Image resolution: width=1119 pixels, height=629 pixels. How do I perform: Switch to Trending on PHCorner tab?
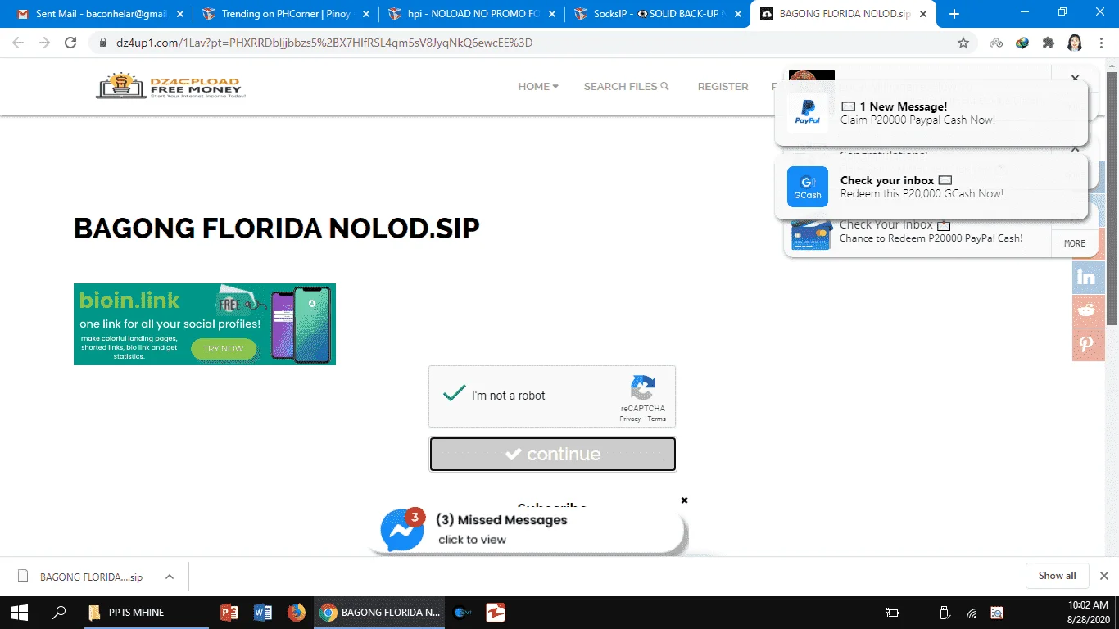[x=286, y=14]
